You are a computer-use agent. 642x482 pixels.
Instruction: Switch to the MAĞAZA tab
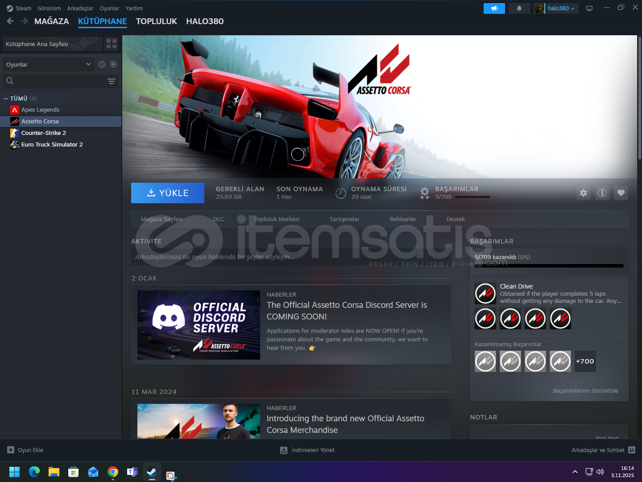point(51,21)
